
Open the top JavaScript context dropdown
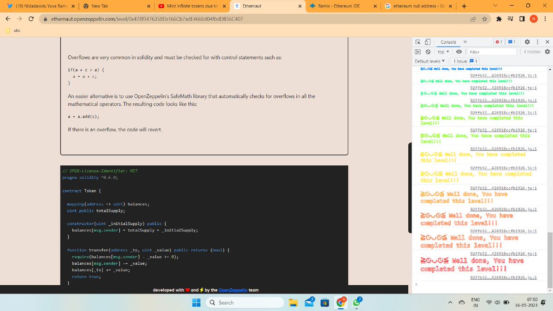tap(443, 52)
